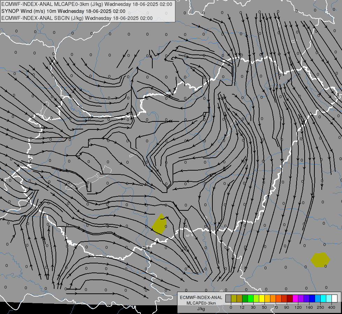Click the 75.8 value on the map
This screenshot has height=314, width=342.
point(146,248)
